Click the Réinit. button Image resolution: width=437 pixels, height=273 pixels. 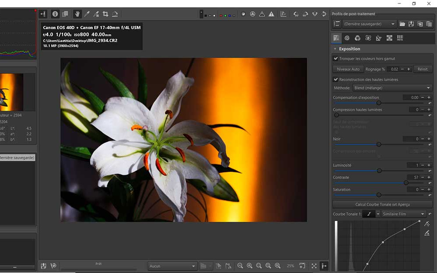(x=423, y=69)
